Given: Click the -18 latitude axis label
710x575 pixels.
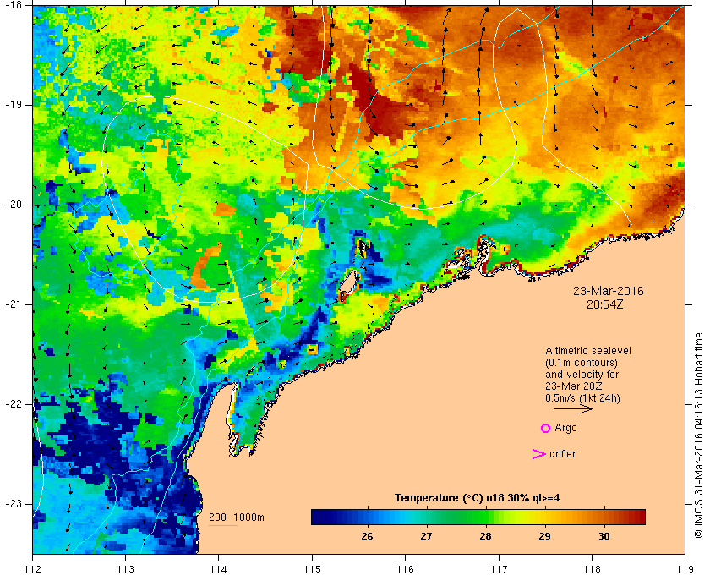Looking at the screenshot, I should point(14,5).
